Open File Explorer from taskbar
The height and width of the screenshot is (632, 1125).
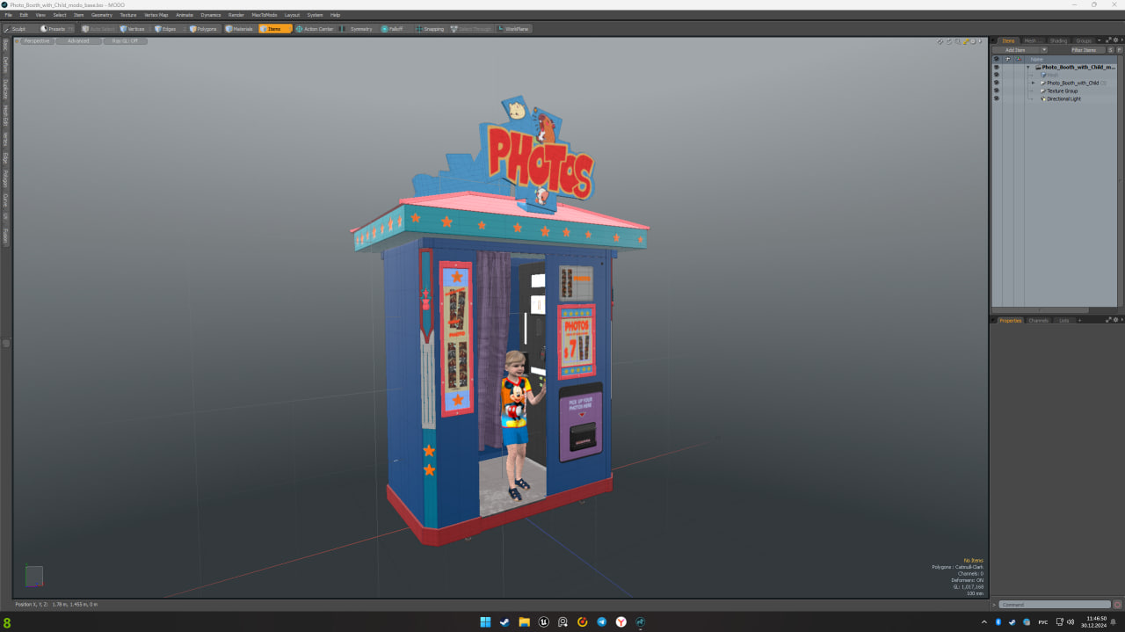click(x=524, y=622)
